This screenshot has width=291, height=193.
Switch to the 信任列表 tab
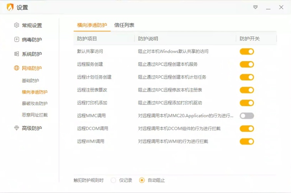click(x=124, y=25)
